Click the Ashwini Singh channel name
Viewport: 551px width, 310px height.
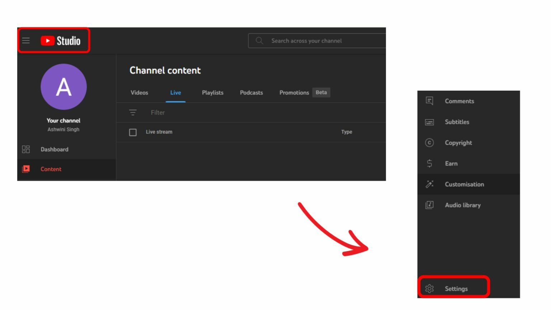pyautogui.click(x=63, y=130)
